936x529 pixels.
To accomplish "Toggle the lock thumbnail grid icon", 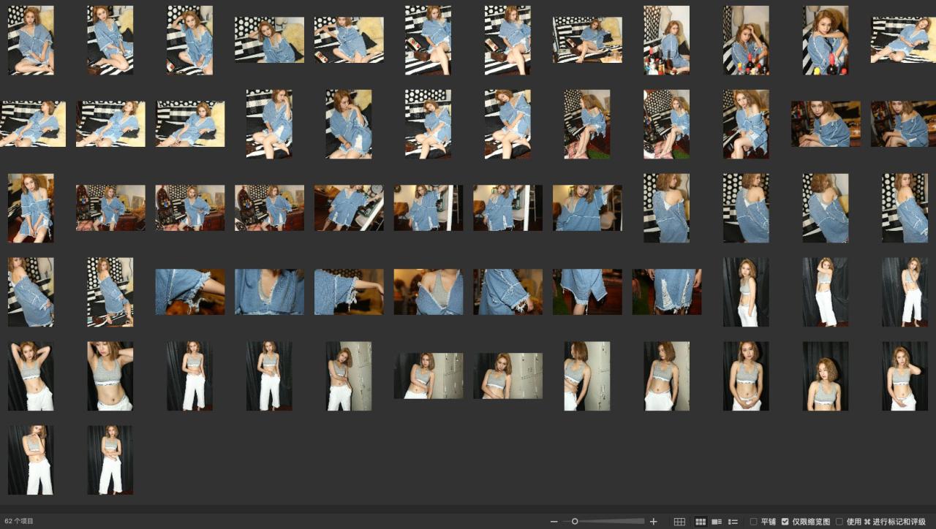I will [x=679, y=522].
